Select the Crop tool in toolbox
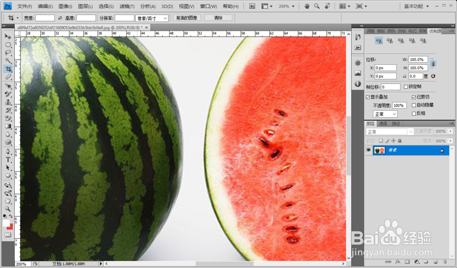Image resolution: width=457 pixels, height=268 pixels. tap(8, 69)
